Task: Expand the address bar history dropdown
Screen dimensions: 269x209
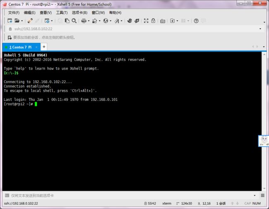Action: [x=260, y=29]
